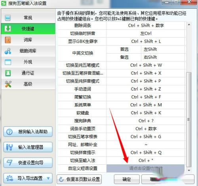The image size is (198, 186).
Task: Open the 通行证 tab
Action: [x=28, y=73]
